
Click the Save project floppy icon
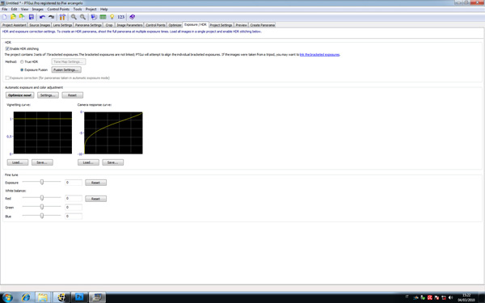click(x=32, y=17)
